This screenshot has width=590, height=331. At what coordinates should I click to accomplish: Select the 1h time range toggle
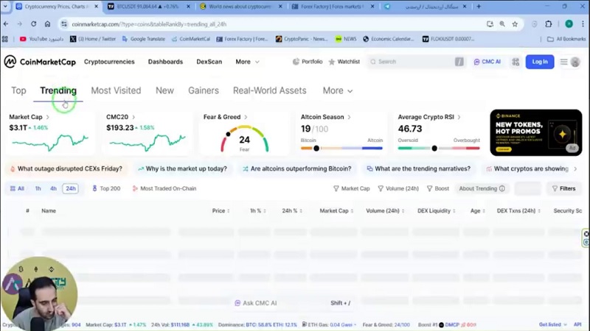point(38,188)
